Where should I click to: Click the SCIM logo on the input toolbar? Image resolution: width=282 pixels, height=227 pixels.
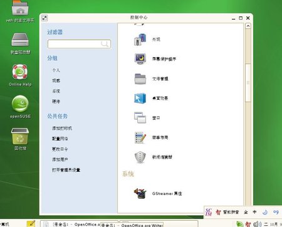coord(209,212)
